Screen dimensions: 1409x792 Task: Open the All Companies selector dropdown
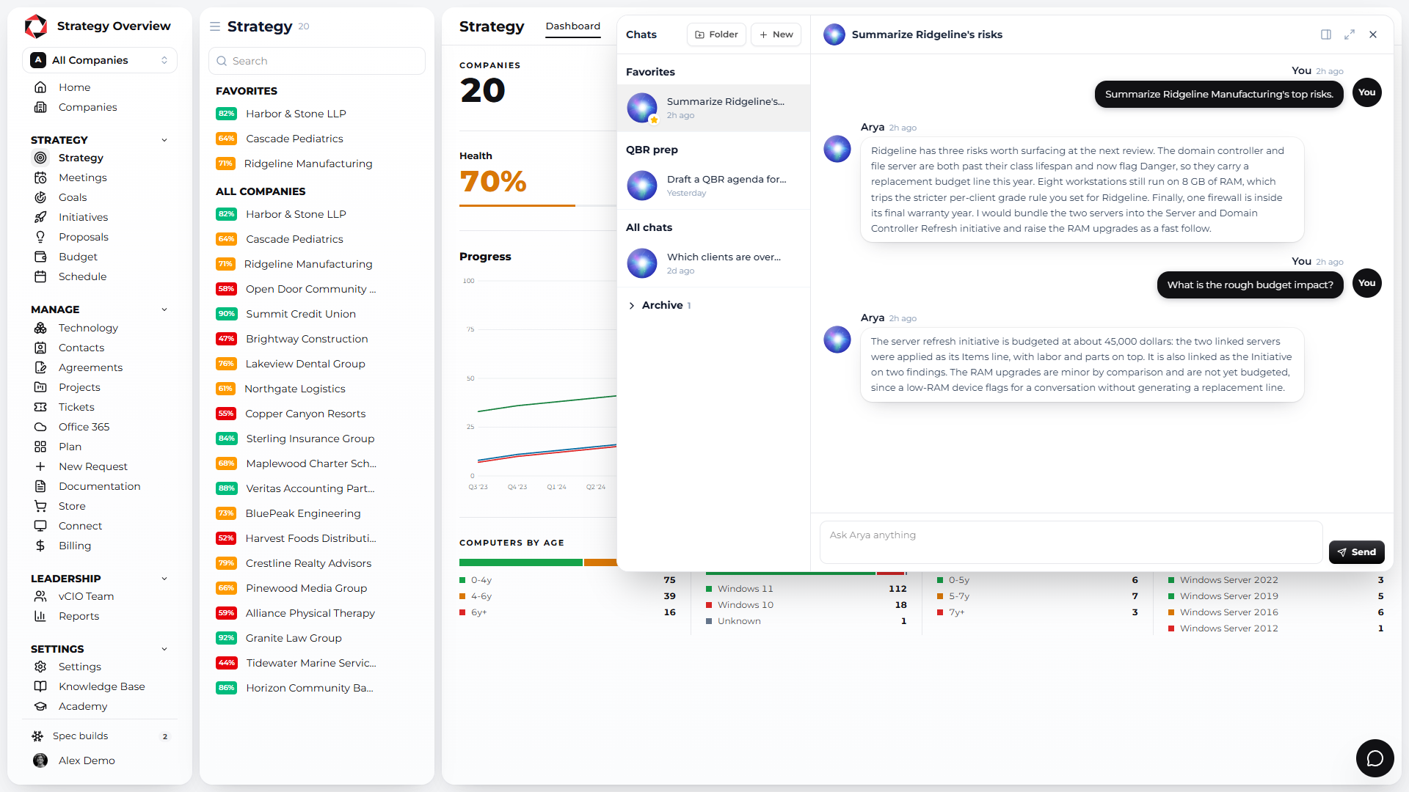click(100, 60)
